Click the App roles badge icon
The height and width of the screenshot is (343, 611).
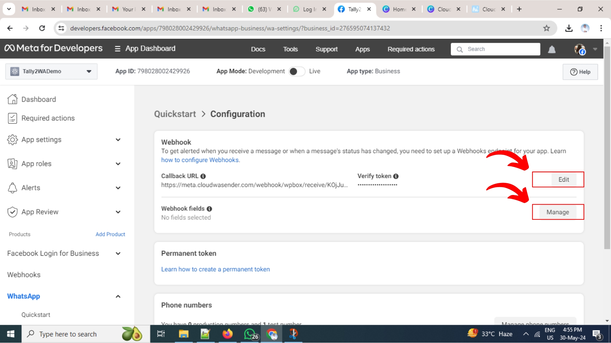(x=12, y=164)
